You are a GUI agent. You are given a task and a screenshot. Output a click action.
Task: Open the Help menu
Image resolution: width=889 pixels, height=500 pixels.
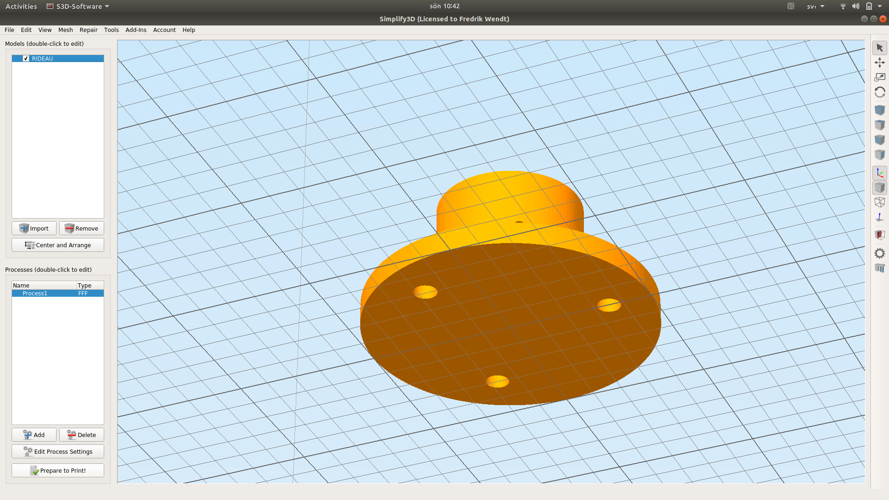click(x=189, y=30)
